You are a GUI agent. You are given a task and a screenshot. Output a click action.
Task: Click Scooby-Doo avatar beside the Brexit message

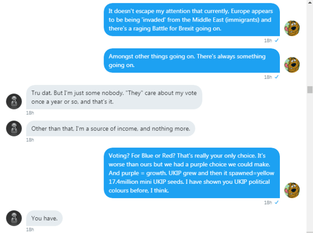(292, 29)
